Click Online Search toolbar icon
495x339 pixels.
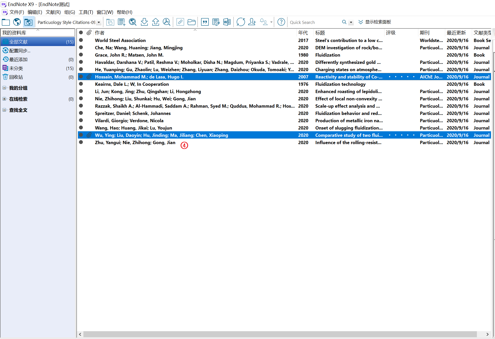pos(133,22)
